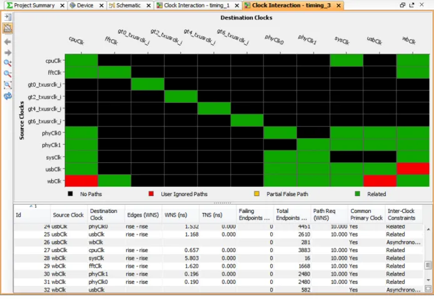Select the red usbClk-to-wbClk matrix cell
This screenshot has width=434, height=299.
pos(413,169)
